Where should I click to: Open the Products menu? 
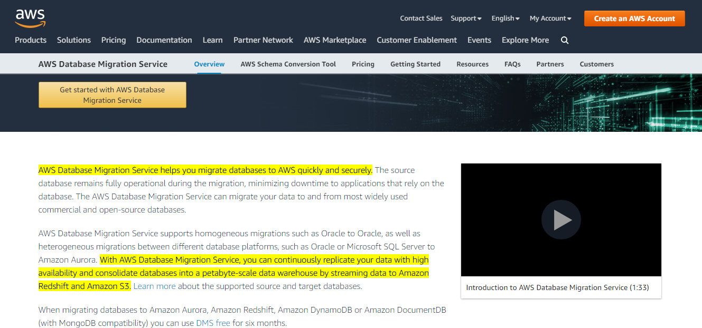click(x=31, y=40)
